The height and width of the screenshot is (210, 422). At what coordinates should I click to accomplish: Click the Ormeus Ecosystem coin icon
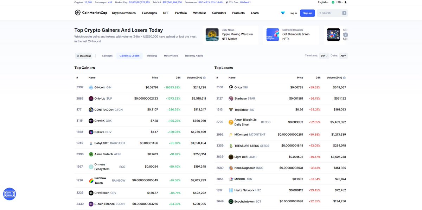pos(91,167)
